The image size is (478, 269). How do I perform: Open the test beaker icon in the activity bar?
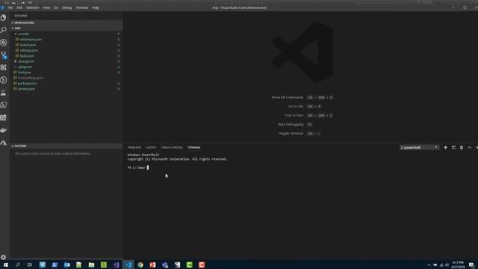click(x=3, y=93)
